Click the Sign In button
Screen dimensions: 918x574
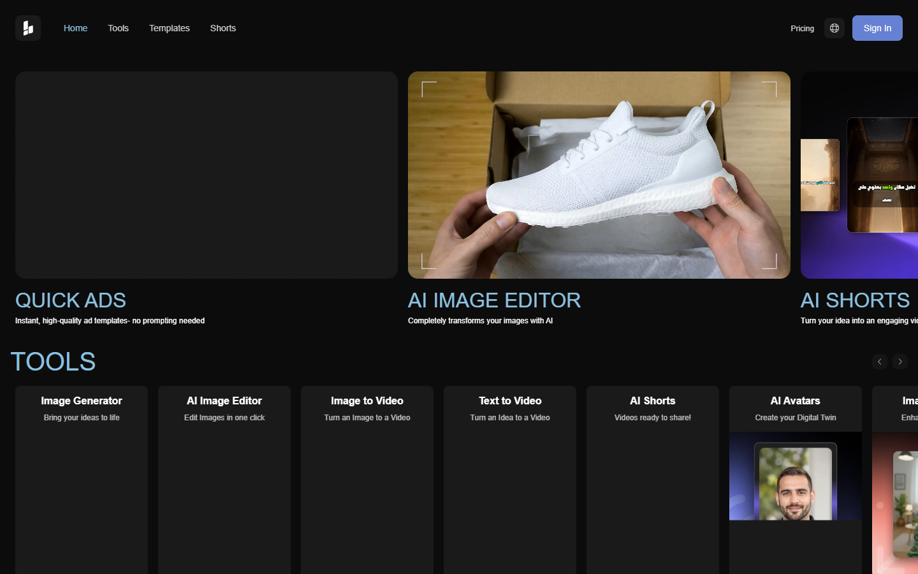pos(877,28)
